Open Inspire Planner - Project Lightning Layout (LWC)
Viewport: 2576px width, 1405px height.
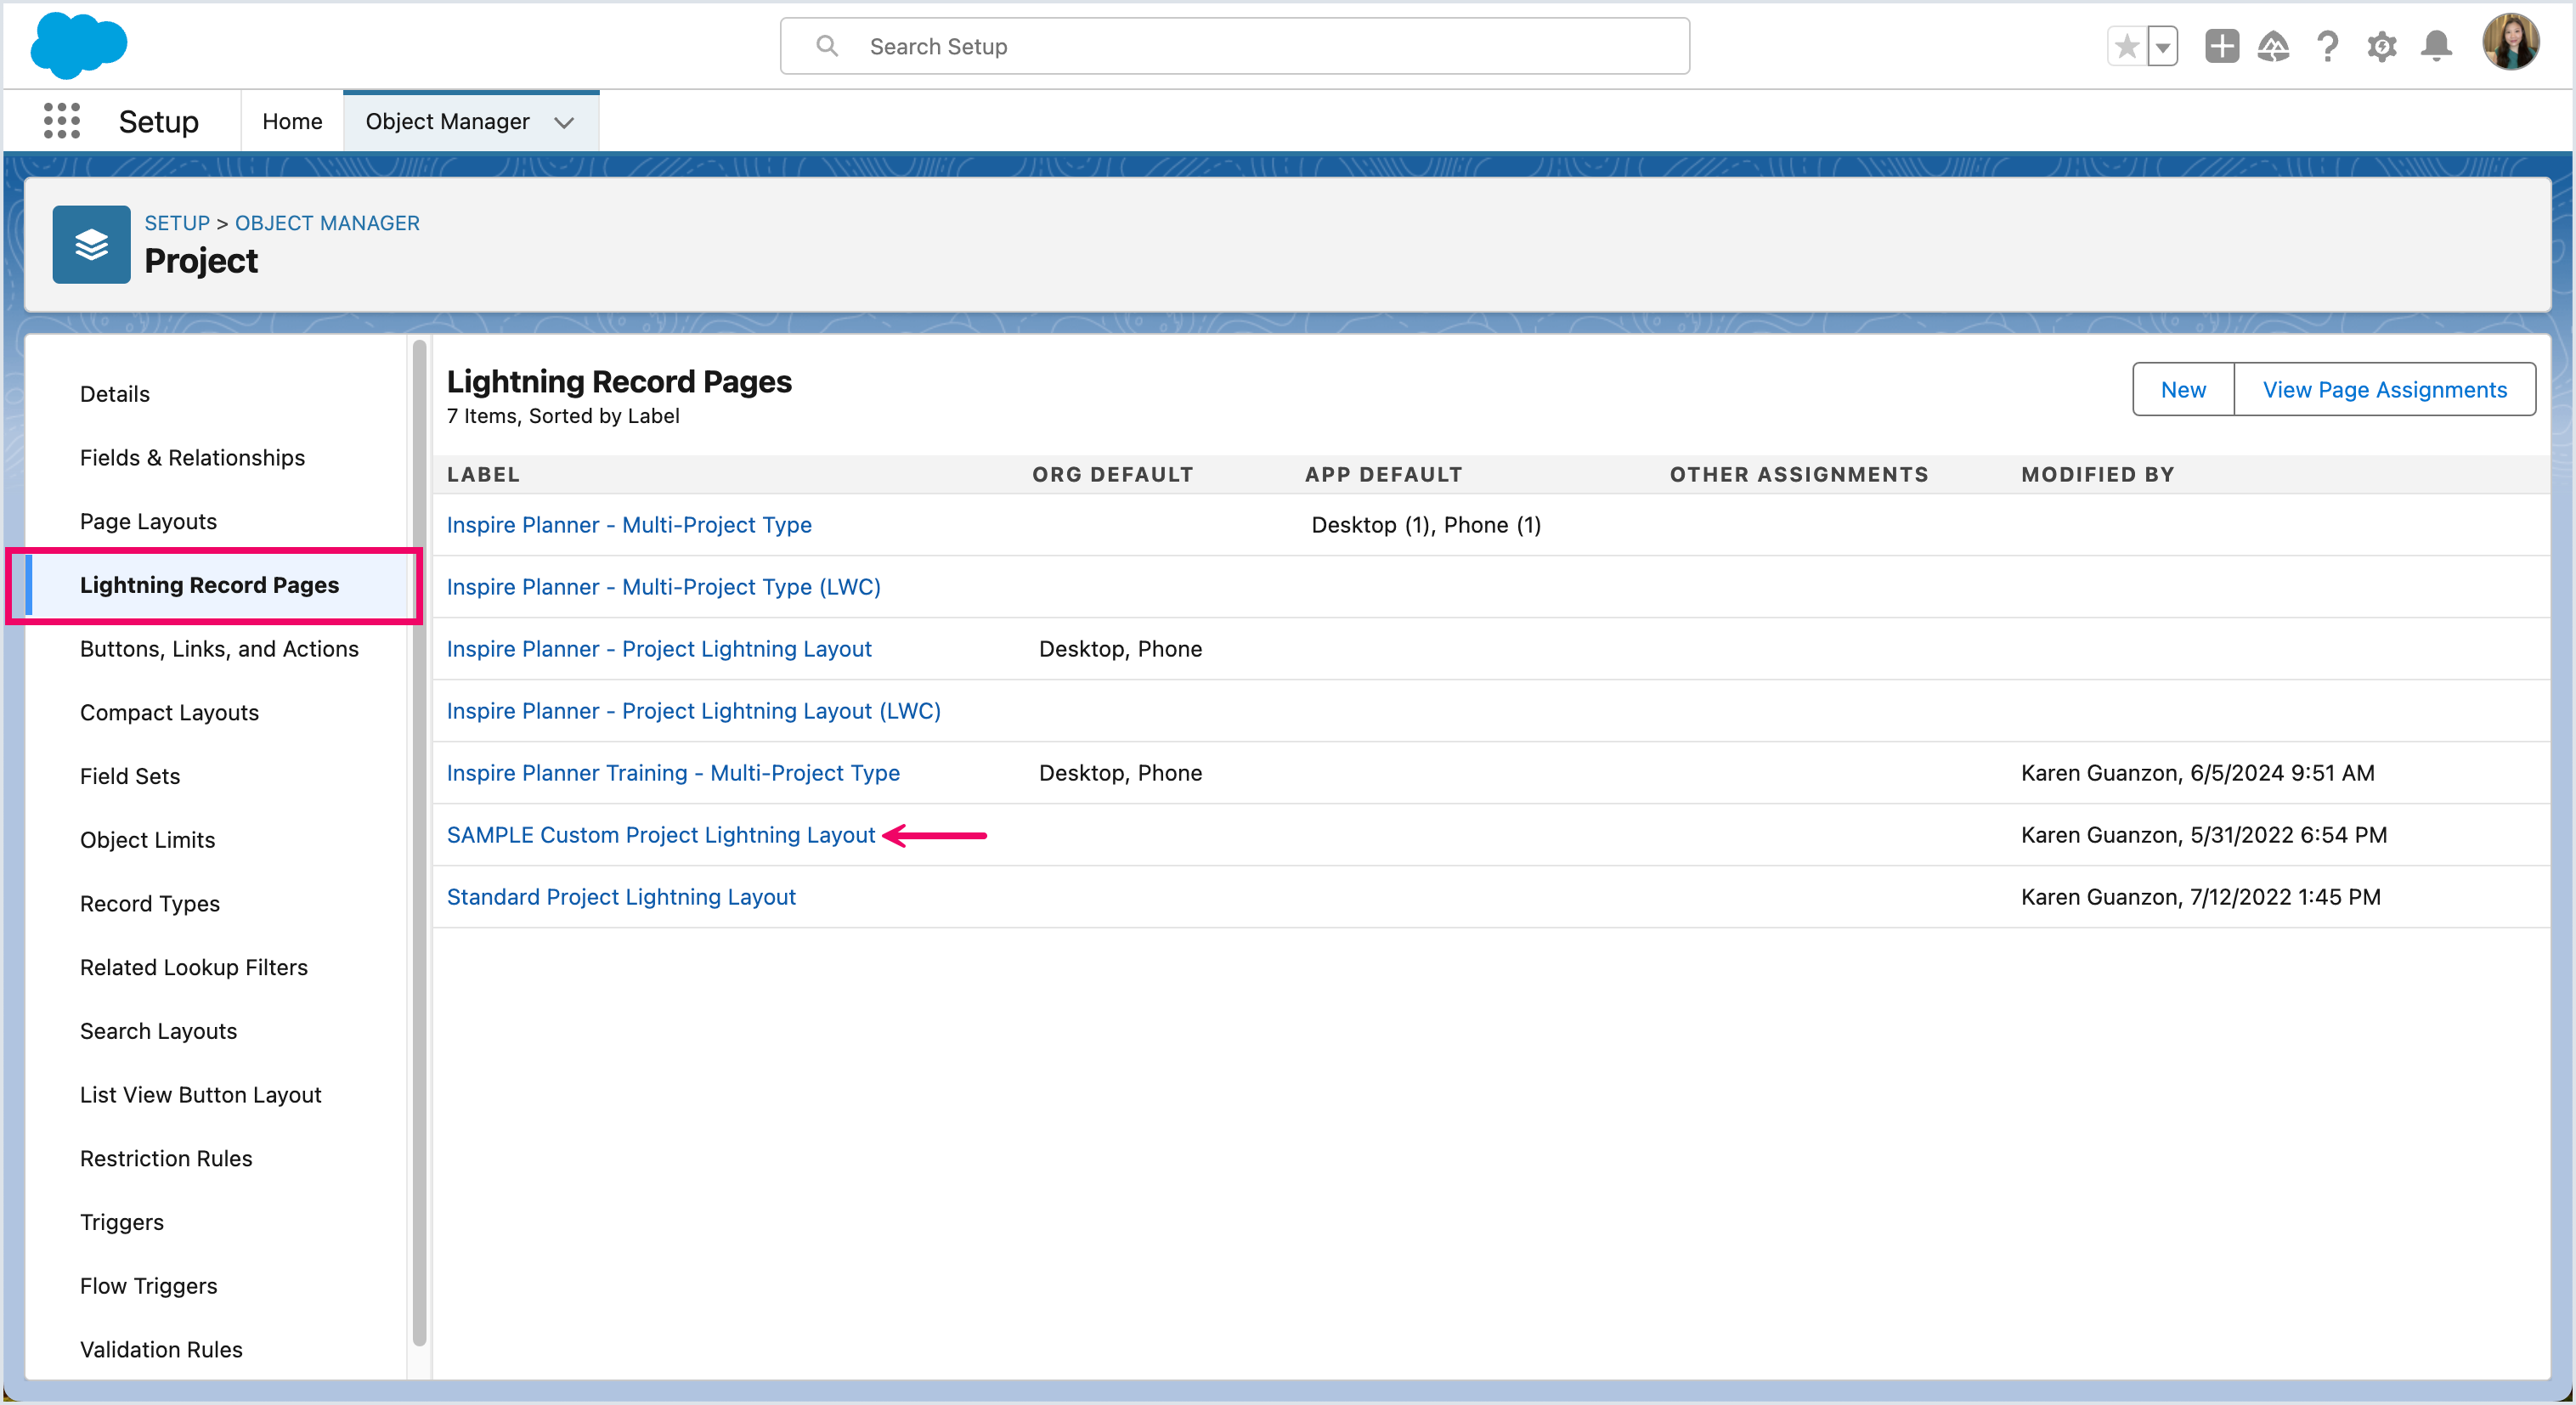693,711
